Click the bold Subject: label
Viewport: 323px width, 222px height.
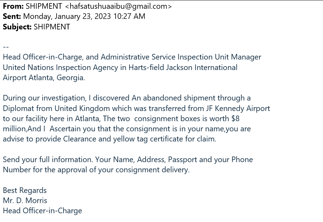(17, 27)
